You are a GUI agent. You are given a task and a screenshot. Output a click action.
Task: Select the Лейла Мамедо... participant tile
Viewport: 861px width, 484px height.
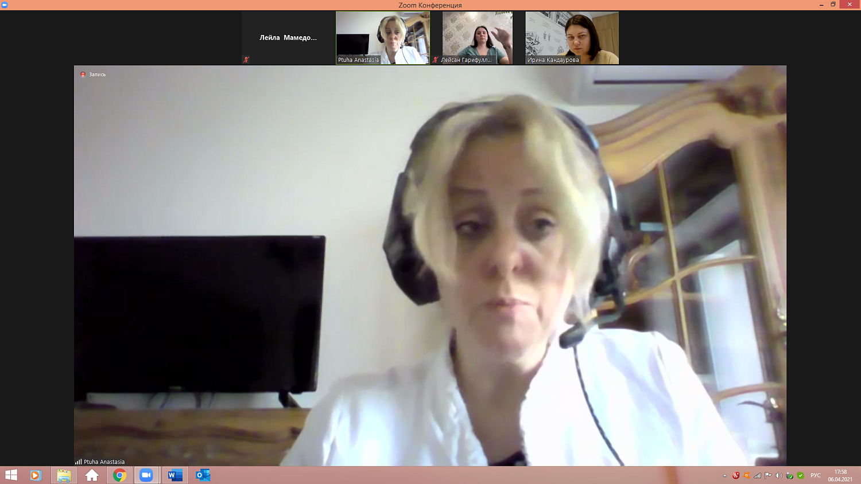click(288, 38)
